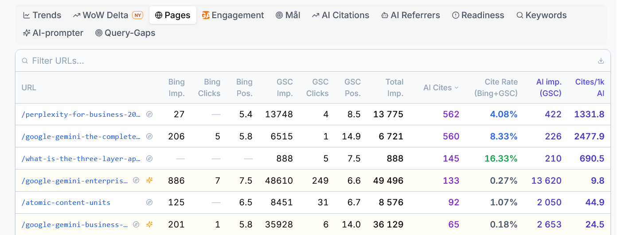Open the /google-gemini-enterpris… URL link

75,181
